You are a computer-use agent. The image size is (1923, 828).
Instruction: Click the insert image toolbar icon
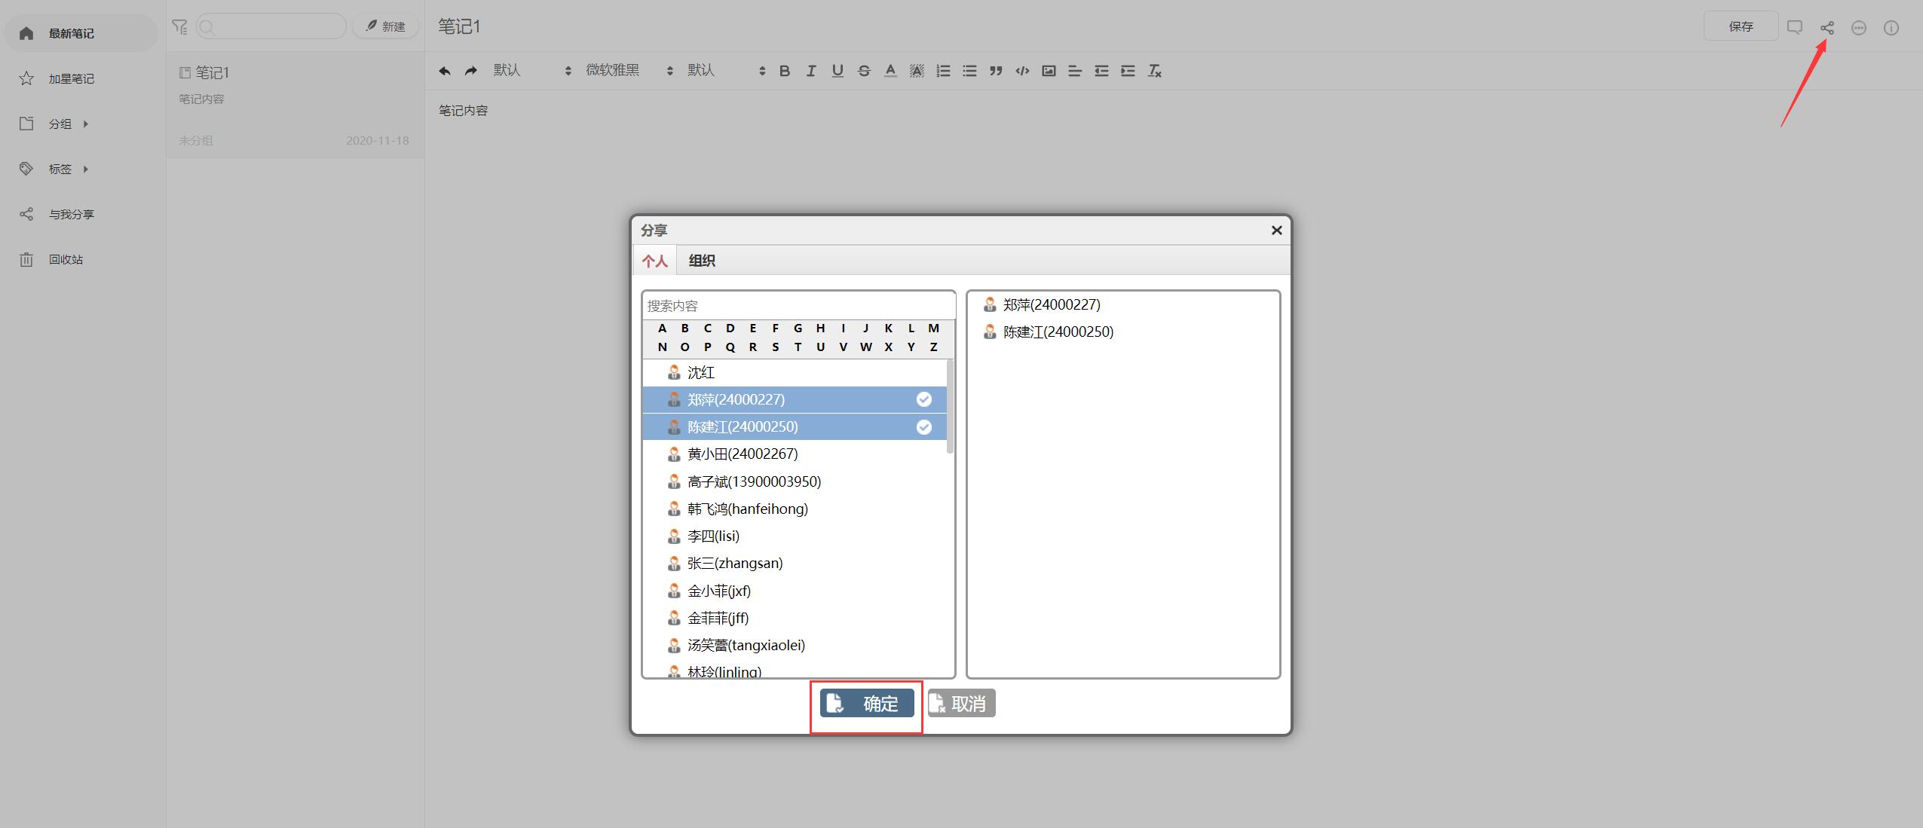(1049, 71)
